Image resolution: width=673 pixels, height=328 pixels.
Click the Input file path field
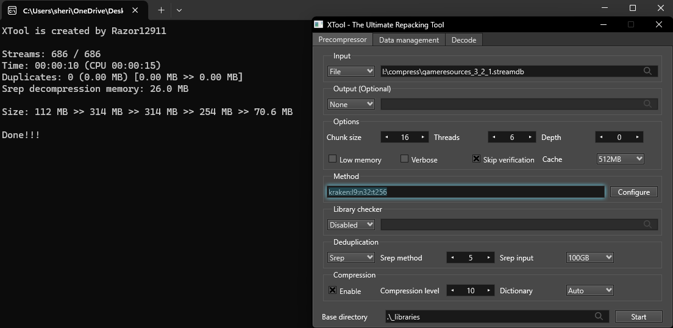tap(519, 72)
